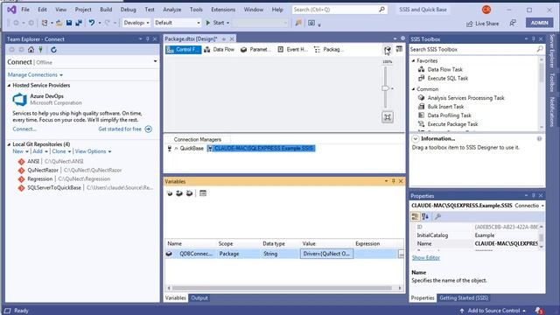This screenshot has height=315, width=560.
Task: Select Bulk Insert Task in toolbox
Action: click(x=445, y=107)
